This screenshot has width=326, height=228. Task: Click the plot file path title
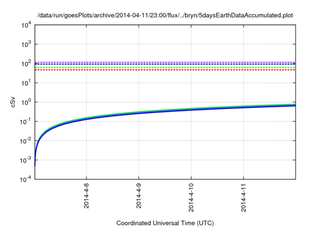[x=165, y=15]
